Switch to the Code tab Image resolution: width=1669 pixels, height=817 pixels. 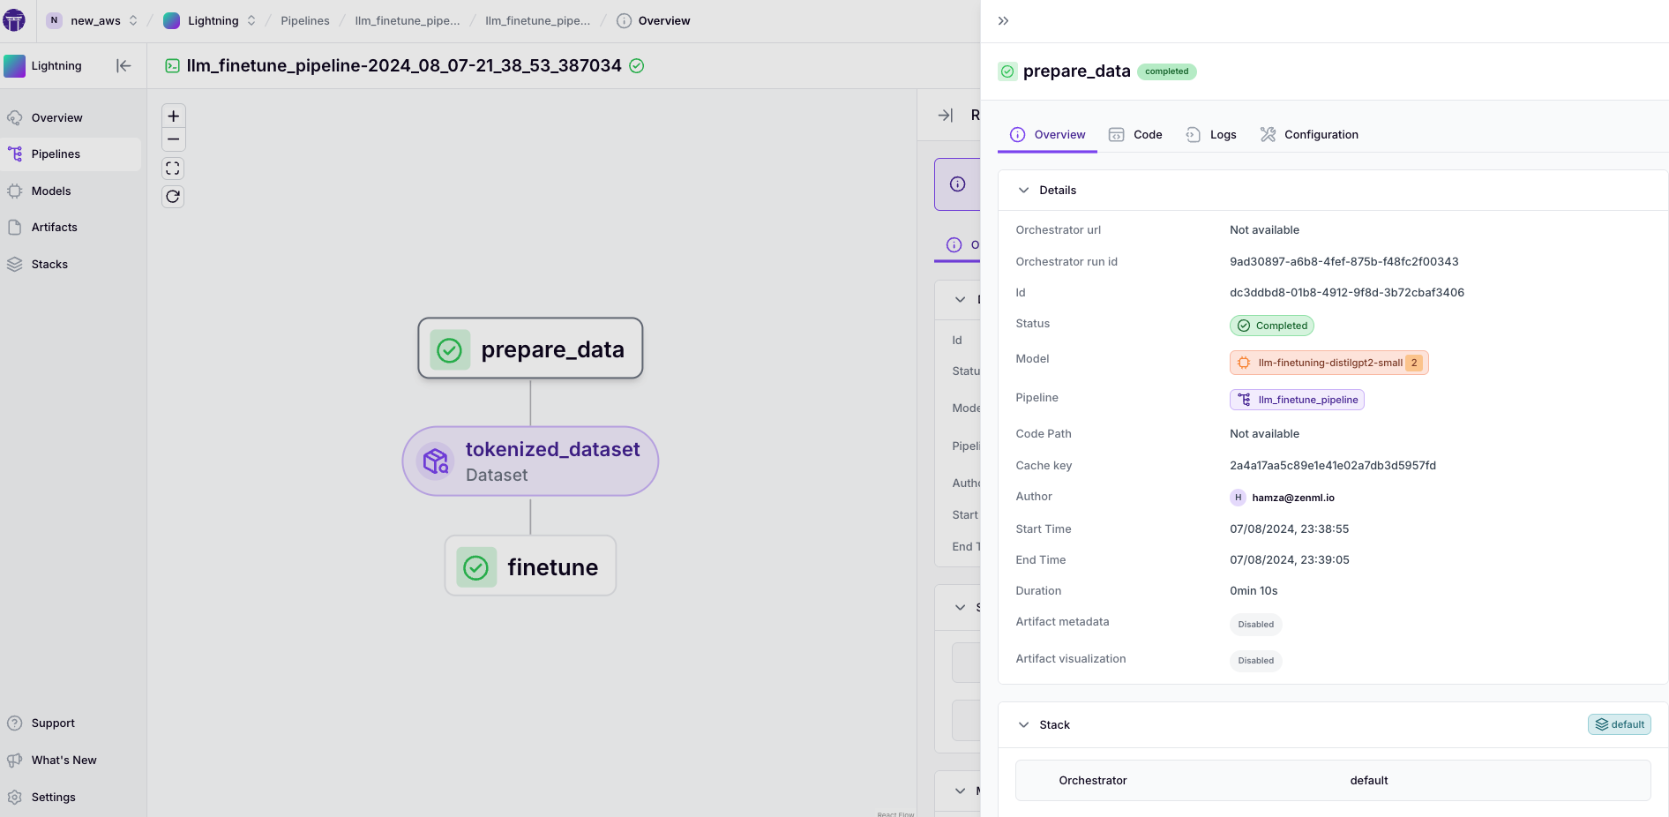(1136, 135)
